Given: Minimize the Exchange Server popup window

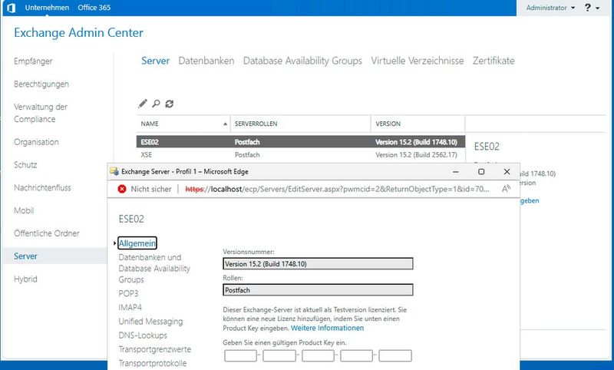Looking at the screenshot, I should [456, 171].
